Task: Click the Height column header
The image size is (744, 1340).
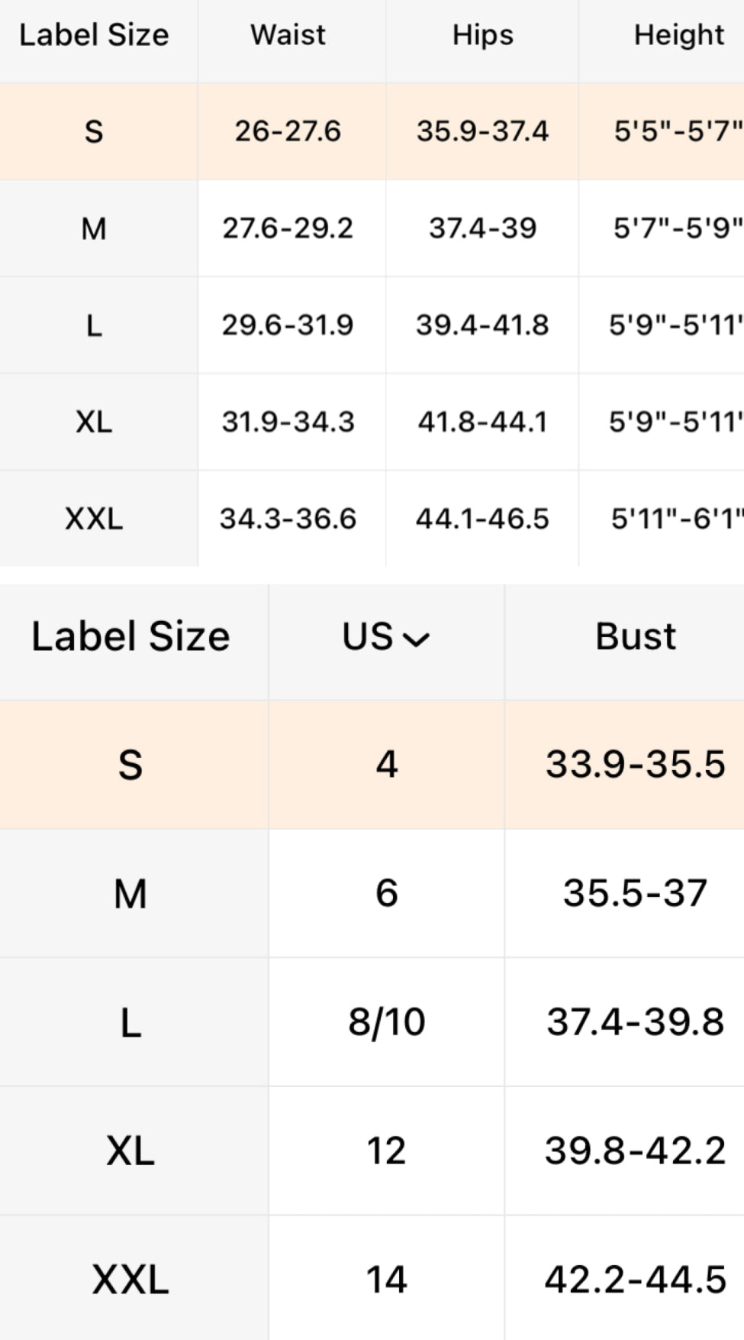Action: pos(678,35)
